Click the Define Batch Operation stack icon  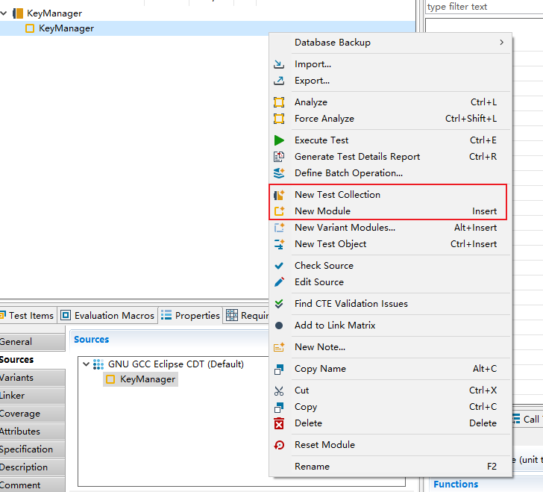point(279,173)
